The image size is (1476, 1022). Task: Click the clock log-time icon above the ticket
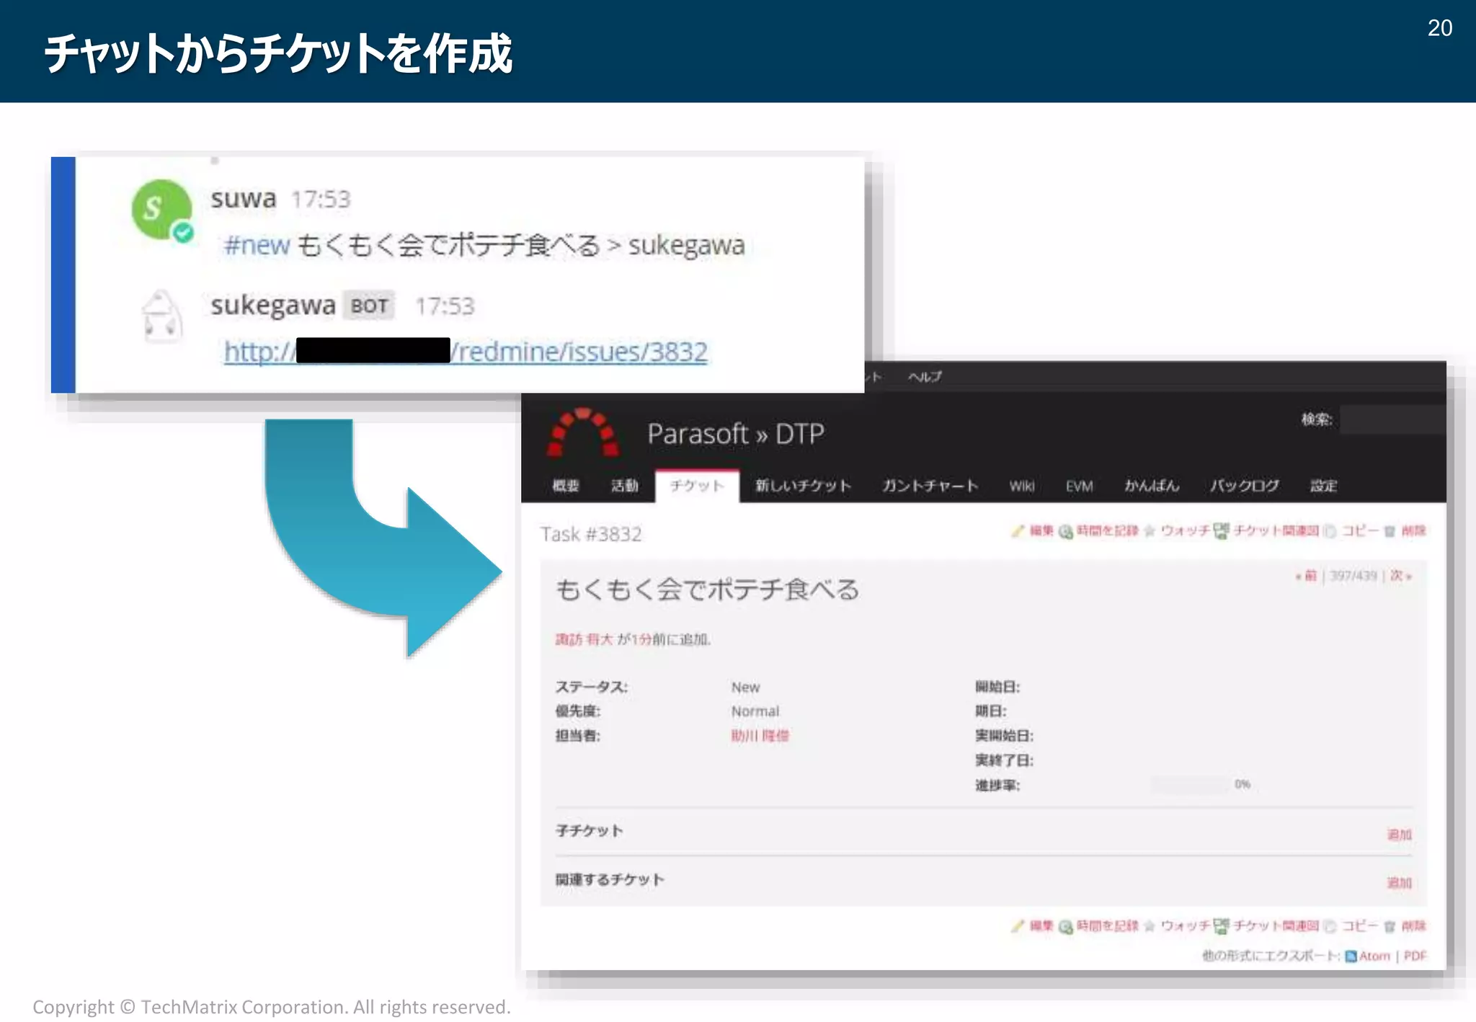[x=1065, y=532]
